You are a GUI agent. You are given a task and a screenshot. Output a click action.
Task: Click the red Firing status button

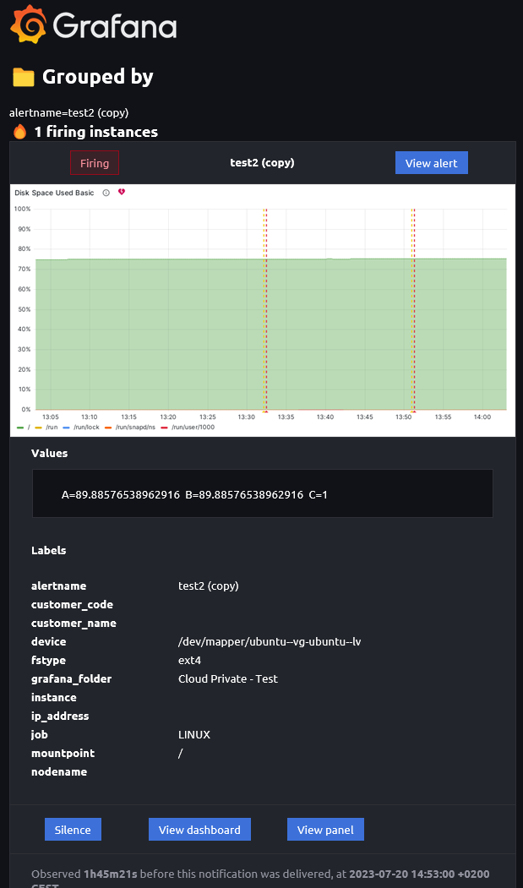(x=94, y=162)
